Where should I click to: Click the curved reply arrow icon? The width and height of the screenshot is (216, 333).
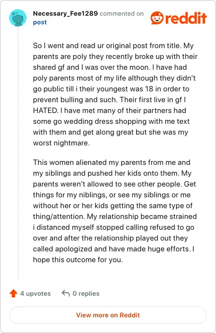coord(66,294)
